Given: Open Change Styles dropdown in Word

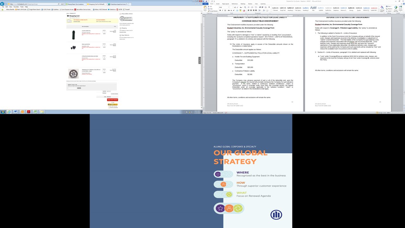Looking at the screenshot, I should tap(382, 9).
